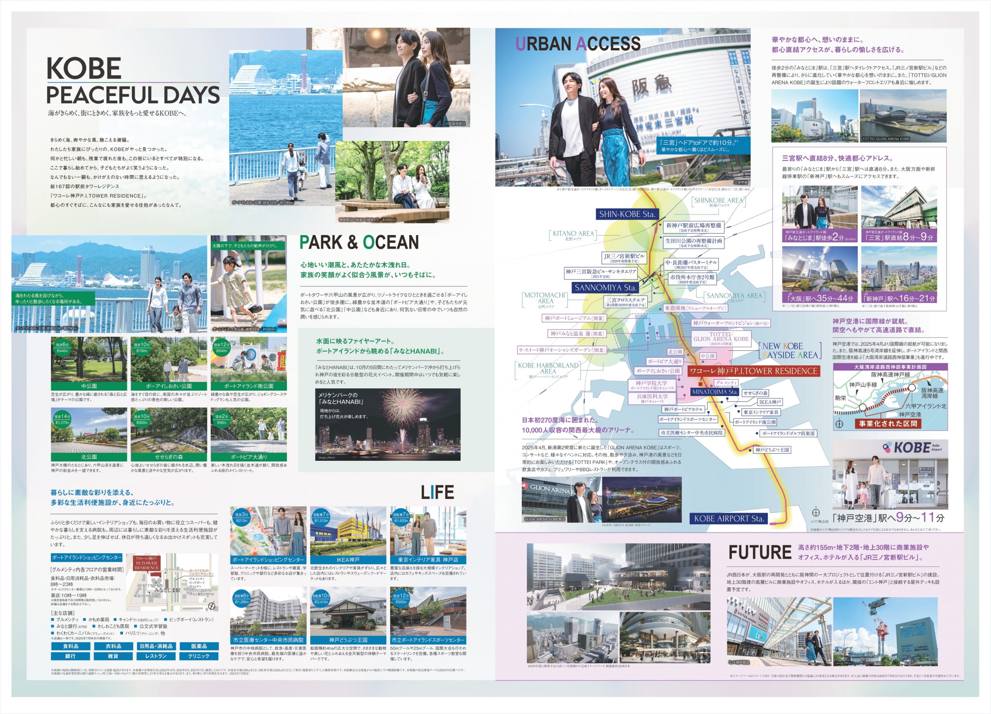
Task: Select the クリニック category tag
Action: coord(199,656)
